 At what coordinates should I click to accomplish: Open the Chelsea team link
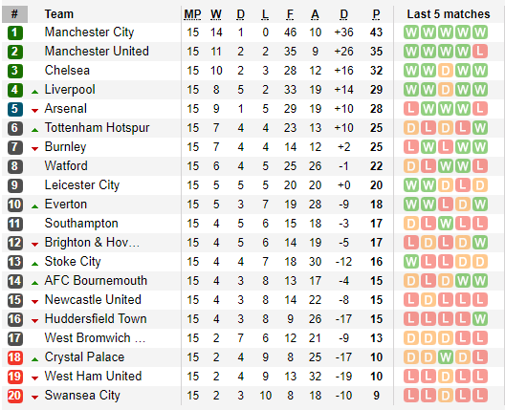67,71
